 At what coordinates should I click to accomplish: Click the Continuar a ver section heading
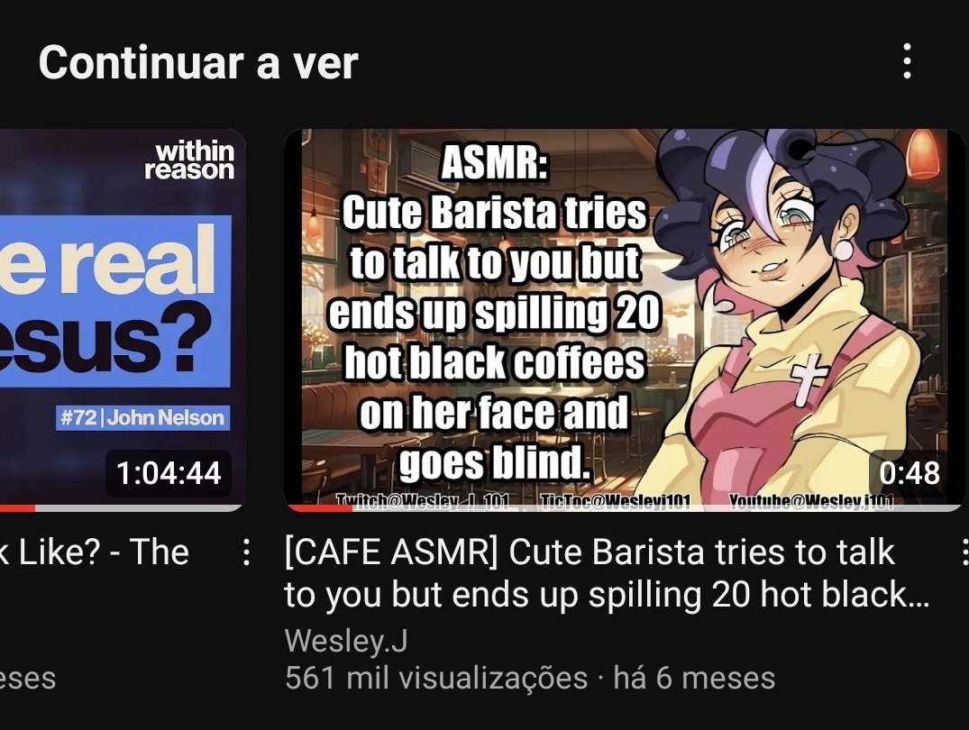[x=197, y=62]
